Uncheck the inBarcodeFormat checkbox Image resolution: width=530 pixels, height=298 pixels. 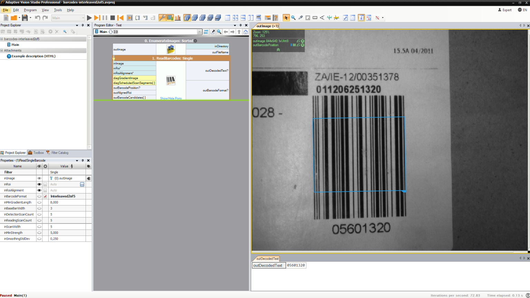pyautogui.click(x=45, y=196)
